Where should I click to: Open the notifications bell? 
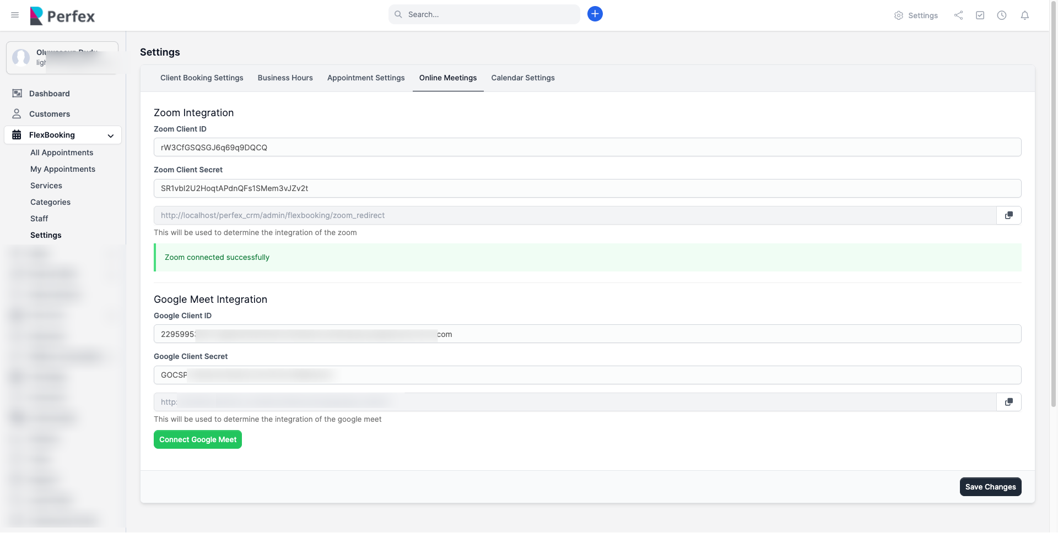point(1025,15)
